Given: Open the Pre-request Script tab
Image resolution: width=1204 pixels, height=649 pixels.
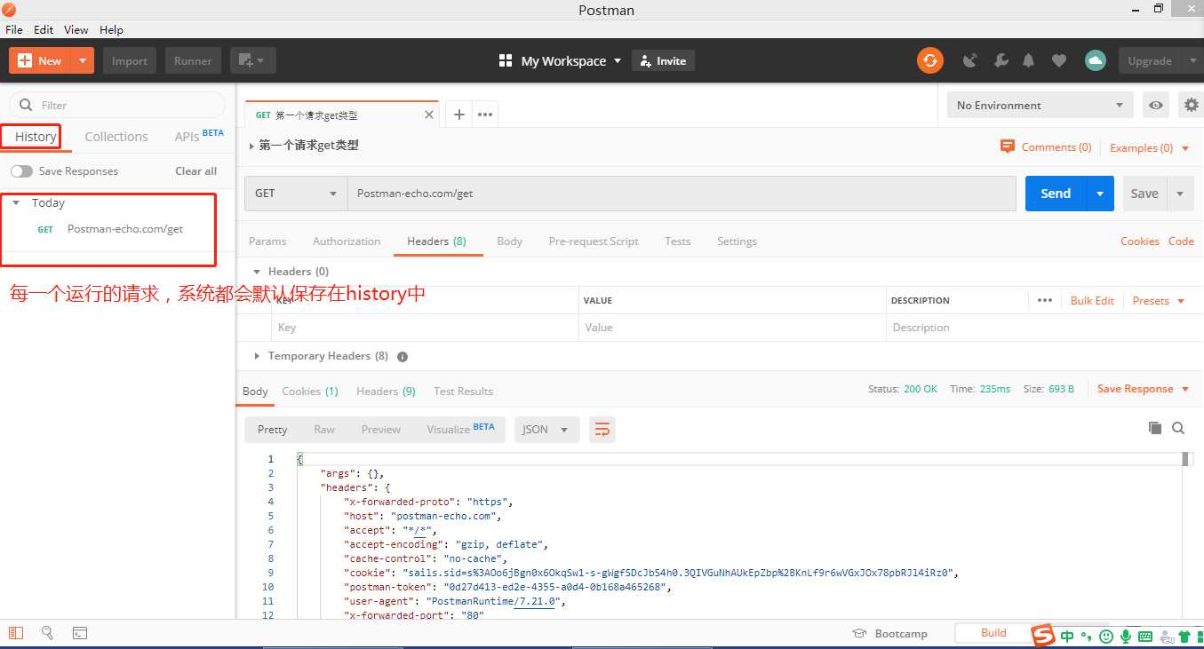Looking at the screenshot, I should coord(594,241).
